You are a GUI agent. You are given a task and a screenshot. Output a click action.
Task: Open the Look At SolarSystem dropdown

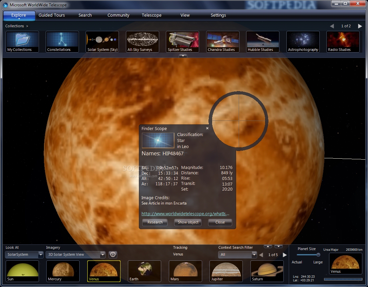pyautogui.click(x=24, y=254)
